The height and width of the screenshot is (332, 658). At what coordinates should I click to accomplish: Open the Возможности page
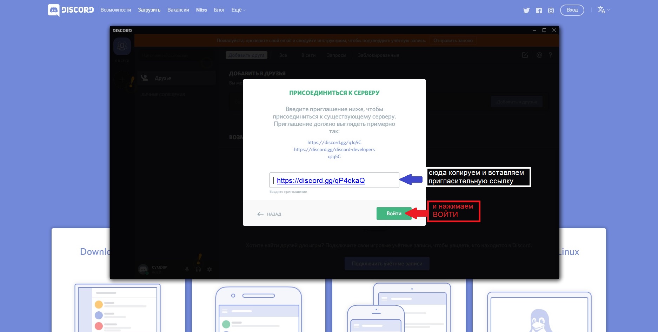[x=115, y=10]
